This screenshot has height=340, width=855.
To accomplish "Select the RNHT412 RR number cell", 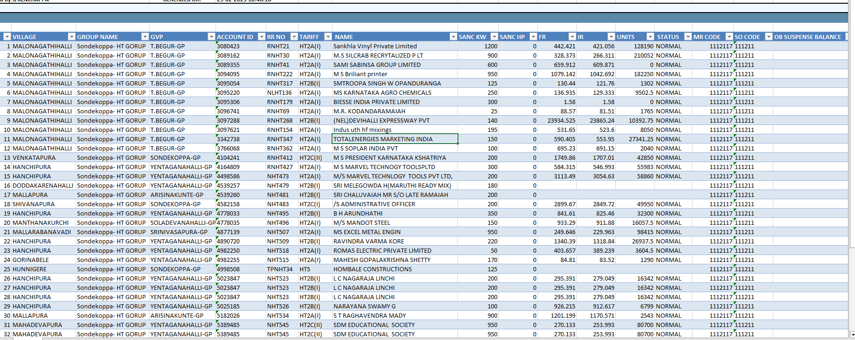I will pos(282,157).
